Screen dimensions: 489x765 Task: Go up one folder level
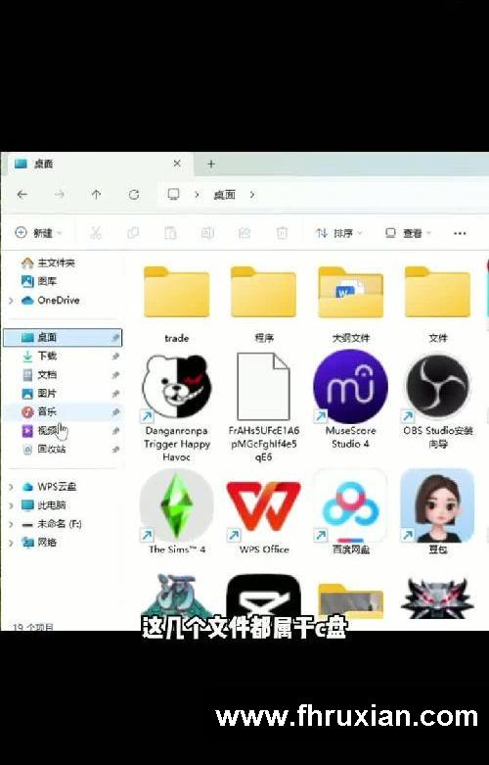[96, 195]
